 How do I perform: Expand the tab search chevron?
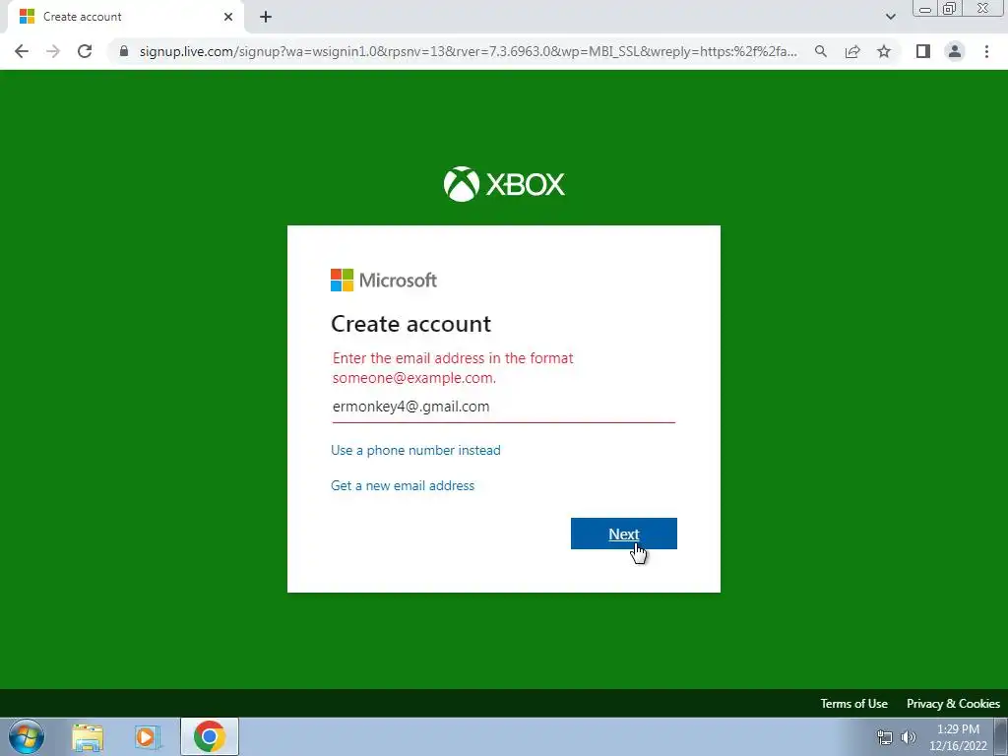coord(890,17)
